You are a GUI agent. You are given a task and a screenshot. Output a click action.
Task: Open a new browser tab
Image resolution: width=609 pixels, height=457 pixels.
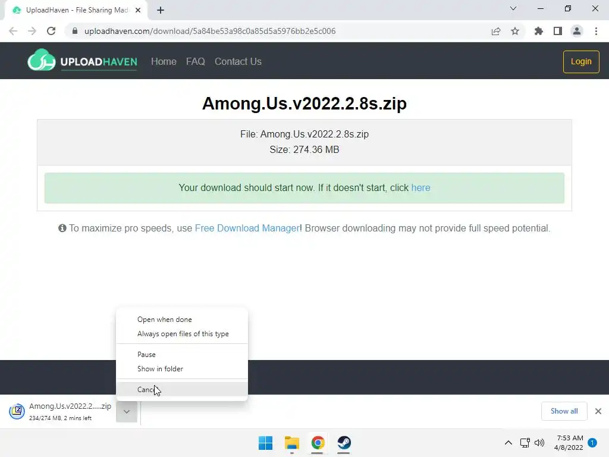coord(161,10)
